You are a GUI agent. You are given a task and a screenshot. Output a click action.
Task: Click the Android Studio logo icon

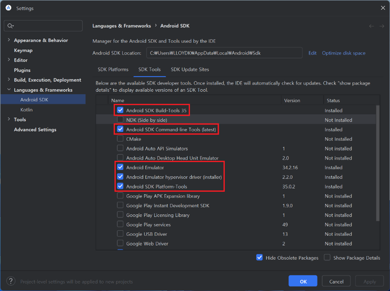click(8, 8)
